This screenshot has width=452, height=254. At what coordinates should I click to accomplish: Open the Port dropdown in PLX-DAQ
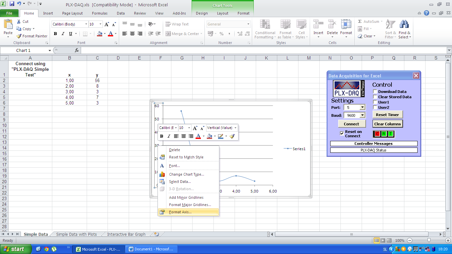pyautogui.click(x=363, y=107)
